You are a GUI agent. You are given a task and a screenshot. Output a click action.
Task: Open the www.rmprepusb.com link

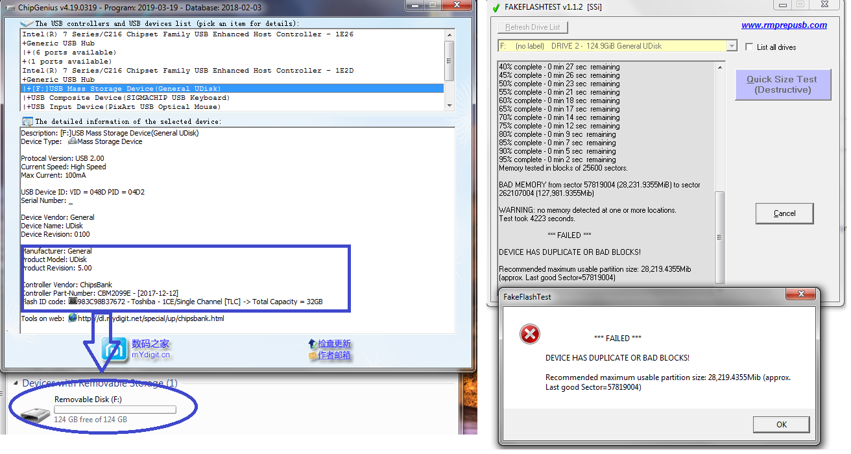(784, 25)
